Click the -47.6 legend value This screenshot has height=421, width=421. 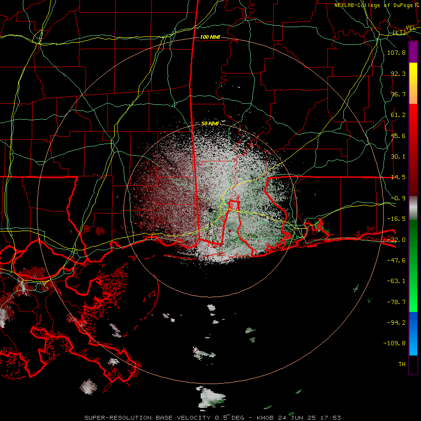point(396,261)
